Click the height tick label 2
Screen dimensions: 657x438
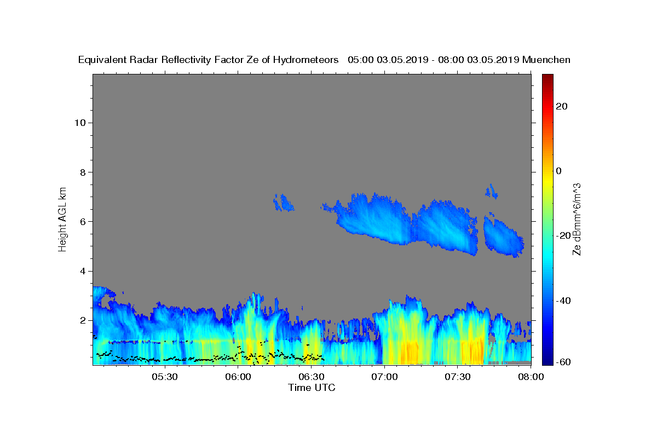(83, 320)
